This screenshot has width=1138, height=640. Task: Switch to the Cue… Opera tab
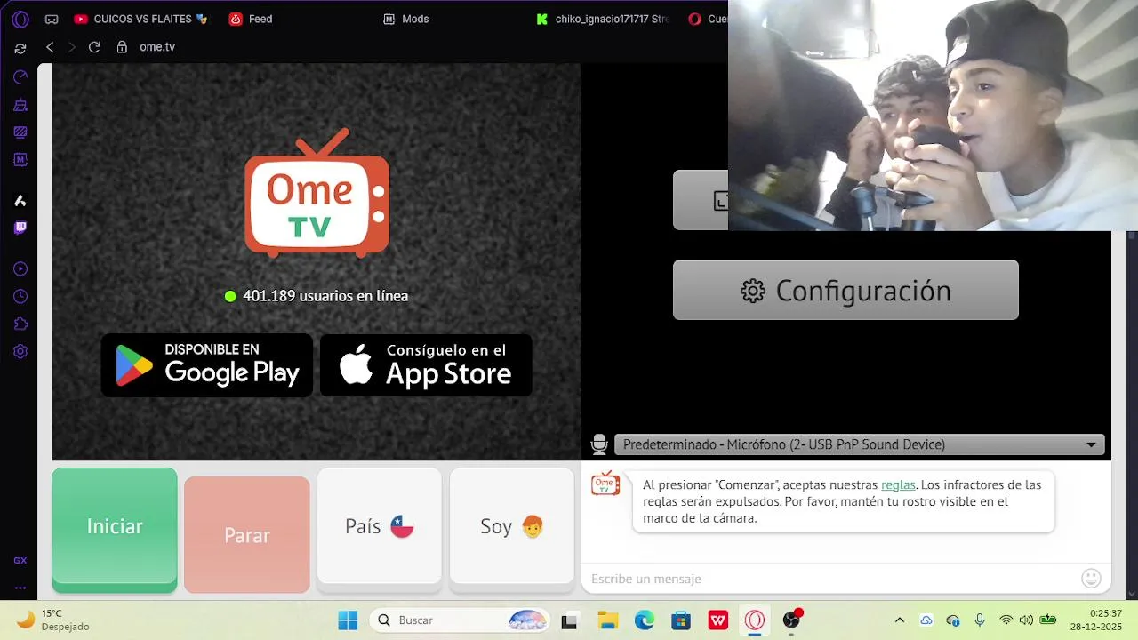point(708,19)
